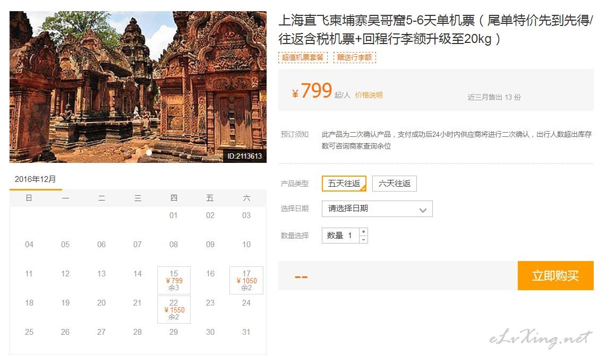This screenshot has height=356, width=598.
Task: Click calendar date 13
Action: [101, 274]
